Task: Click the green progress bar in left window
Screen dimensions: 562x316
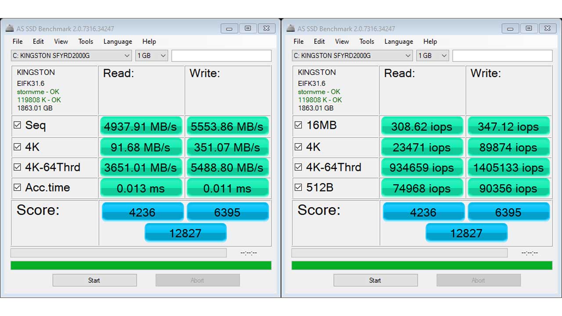Action: coord(141,265)
